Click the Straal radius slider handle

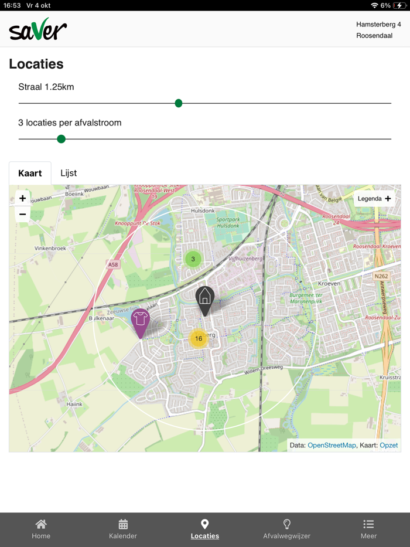(179, 103)
